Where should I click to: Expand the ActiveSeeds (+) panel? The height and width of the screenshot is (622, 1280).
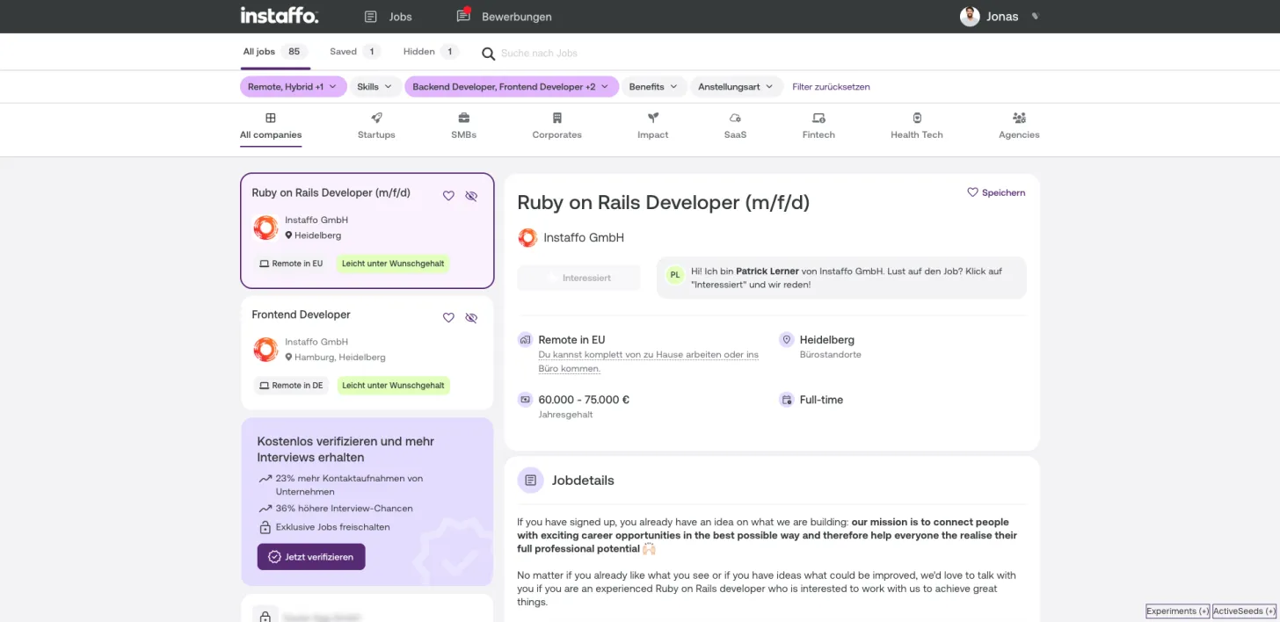[1244, 611]
